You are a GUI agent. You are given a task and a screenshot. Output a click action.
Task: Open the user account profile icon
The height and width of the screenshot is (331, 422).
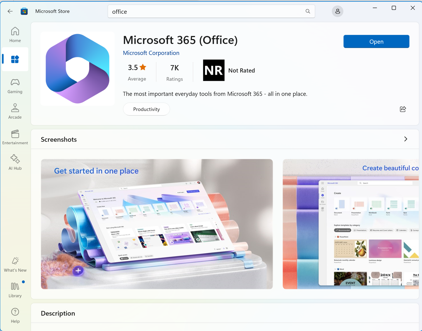click(x=338, y=11)
